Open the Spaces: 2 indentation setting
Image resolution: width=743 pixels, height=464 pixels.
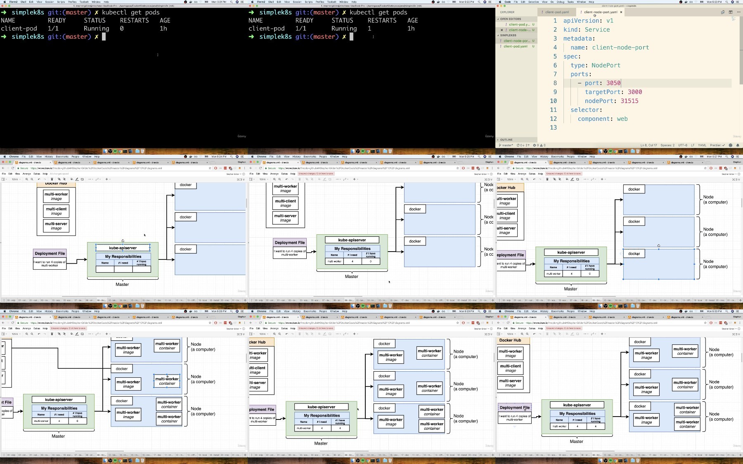667,145
